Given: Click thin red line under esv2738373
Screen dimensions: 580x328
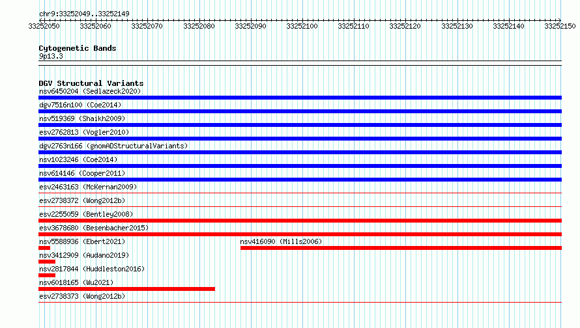Looking at the screenshot, I should (x=300, y=302).
